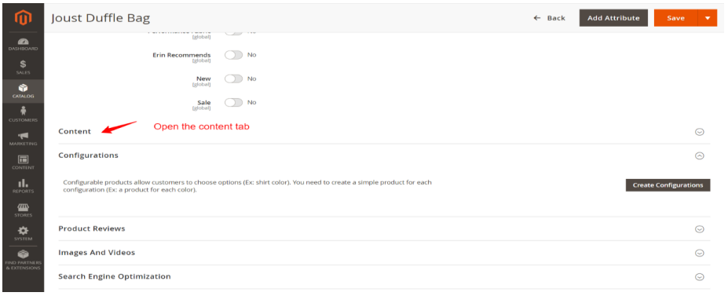The height and width of the screenshot is (296, 728).
Task: Click the New attribute label
Action: point(203,79)
